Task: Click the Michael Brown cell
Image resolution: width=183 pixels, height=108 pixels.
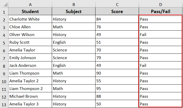Action: click(30, 96)
